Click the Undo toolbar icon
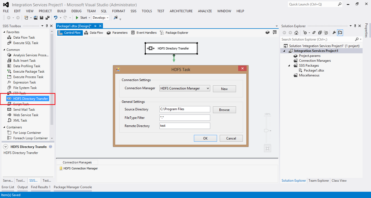The width and height of the screenshot is (371, 198). [x=56, y=18]
